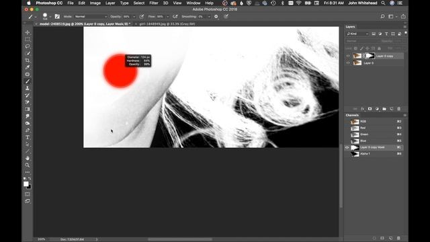Select the Clone Stamp tool

28,88
